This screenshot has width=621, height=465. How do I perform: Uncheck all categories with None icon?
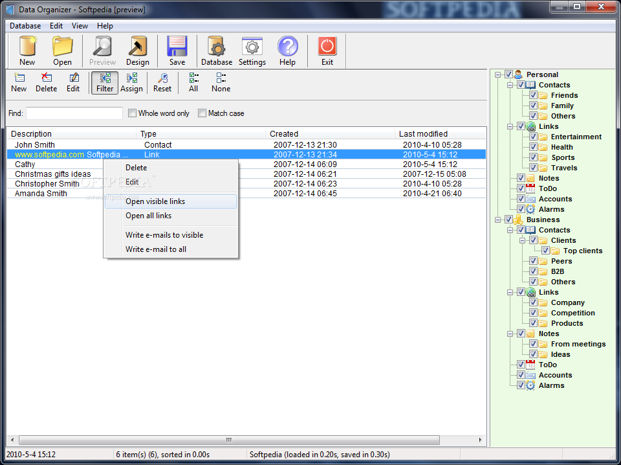(x=221, y=82)
